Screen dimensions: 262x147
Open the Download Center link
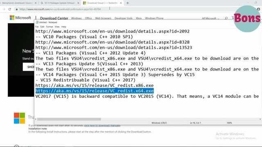point(54,18)
